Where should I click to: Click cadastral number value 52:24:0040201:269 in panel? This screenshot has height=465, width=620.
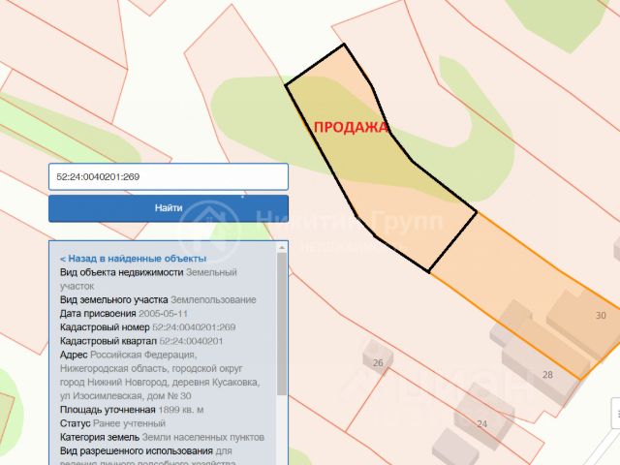tap(194, 327)
